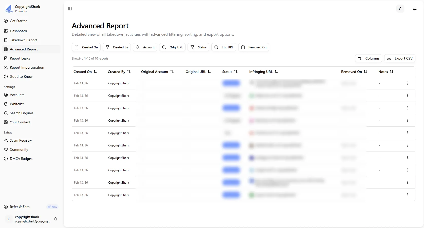Toggle sort order on Notes column

coord(392,72)
